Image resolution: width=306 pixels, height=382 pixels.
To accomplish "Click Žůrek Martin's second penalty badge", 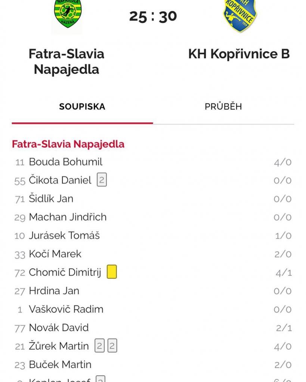I will click(x=112, y=346).
